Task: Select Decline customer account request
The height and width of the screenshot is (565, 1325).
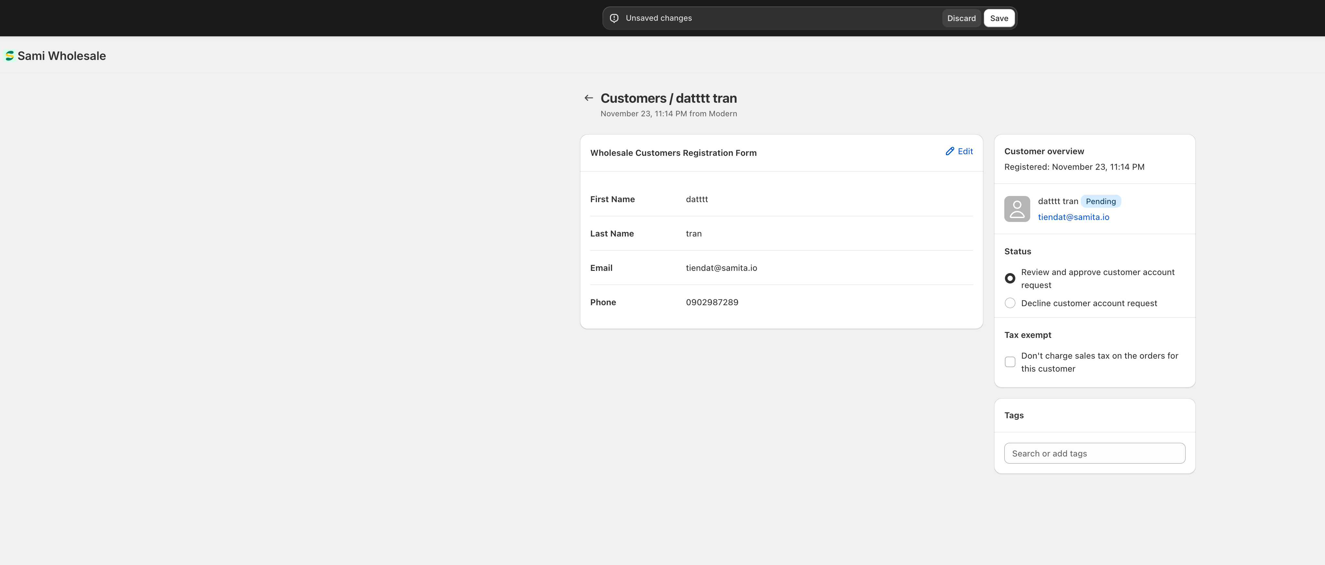Action: tap(1010, 303)
